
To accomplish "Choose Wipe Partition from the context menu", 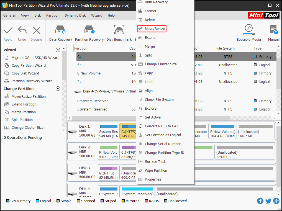I will 165,170.
